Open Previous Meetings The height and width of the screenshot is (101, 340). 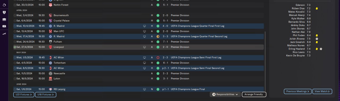click(298, 91)
